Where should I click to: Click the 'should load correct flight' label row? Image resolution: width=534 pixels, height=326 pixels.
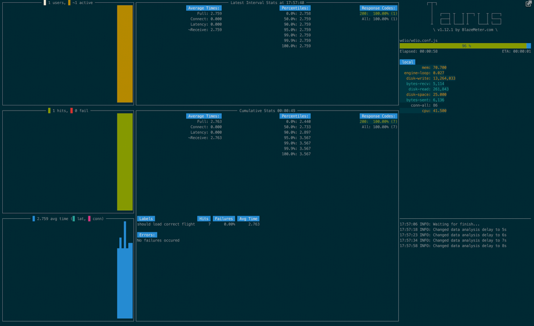(198, 224)
